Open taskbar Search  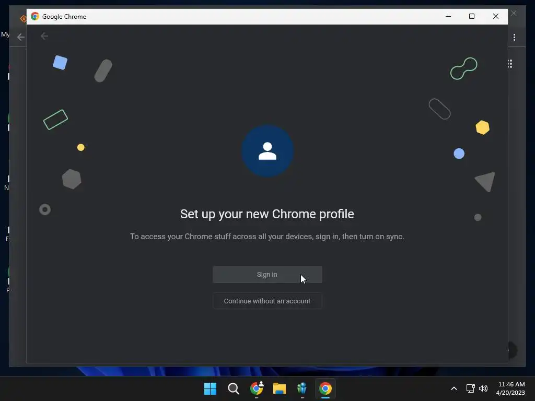pos(234,388)
